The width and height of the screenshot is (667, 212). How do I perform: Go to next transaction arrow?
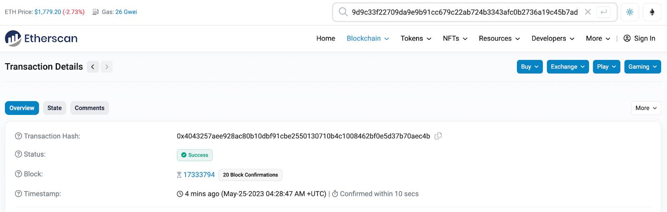tap(107, 67)
